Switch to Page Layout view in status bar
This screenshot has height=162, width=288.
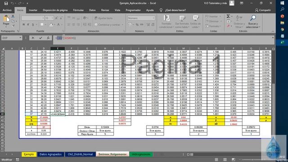[225, 160]
